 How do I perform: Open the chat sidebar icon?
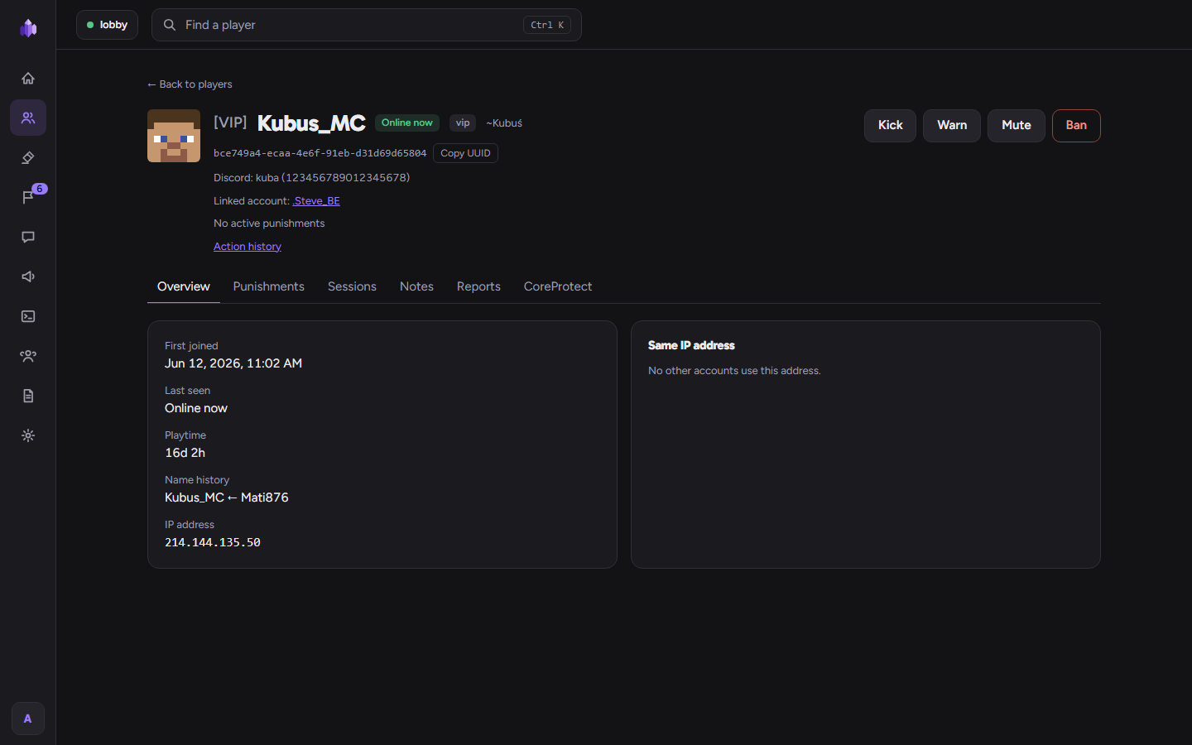click(28, 237)
